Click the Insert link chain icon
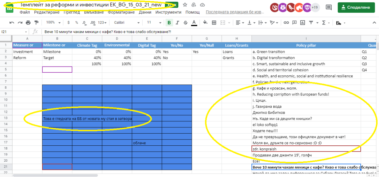This screenshot has height=177, width=379. pyautogui.click(x=286, y=22)
